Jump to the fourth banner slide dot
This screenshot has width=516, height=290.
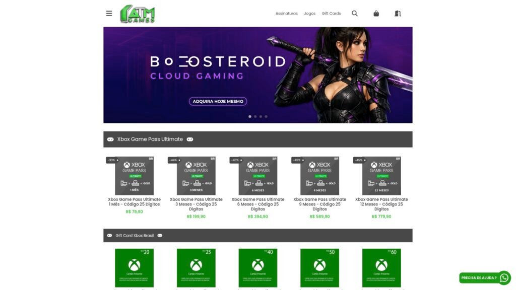point(266,116)
